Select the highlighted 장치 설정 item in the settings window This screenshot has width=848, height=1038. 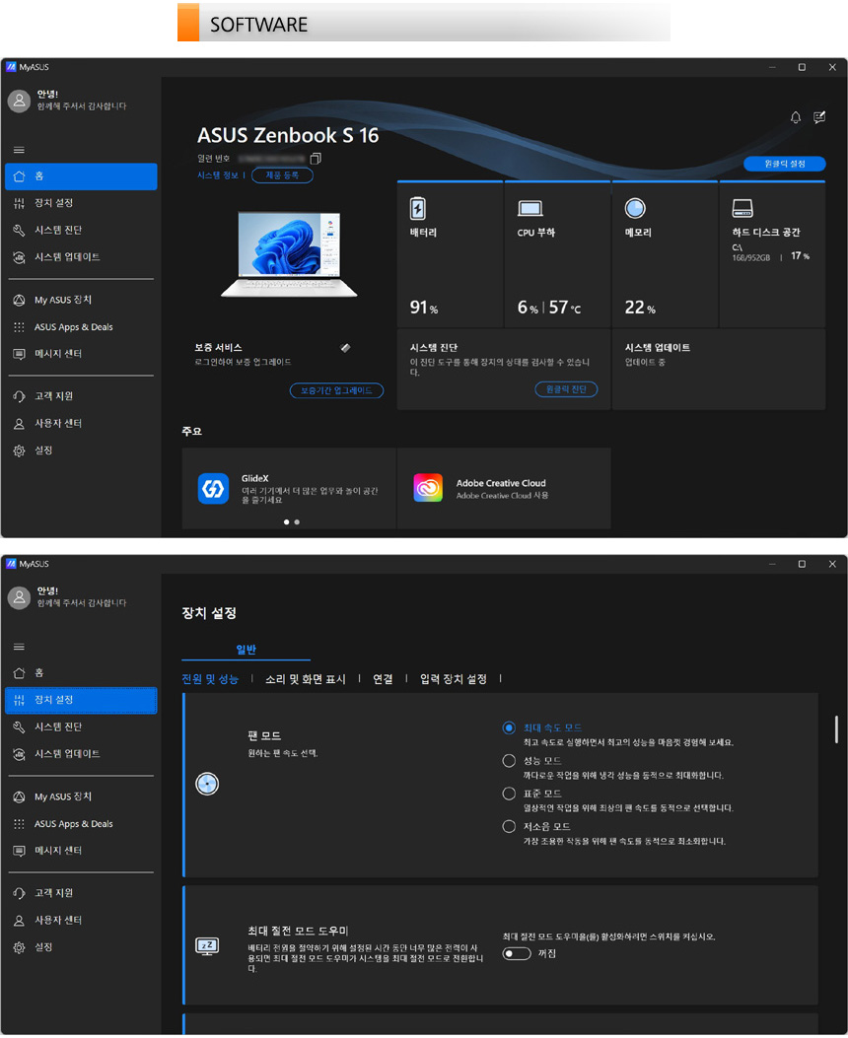click(81, 701)
